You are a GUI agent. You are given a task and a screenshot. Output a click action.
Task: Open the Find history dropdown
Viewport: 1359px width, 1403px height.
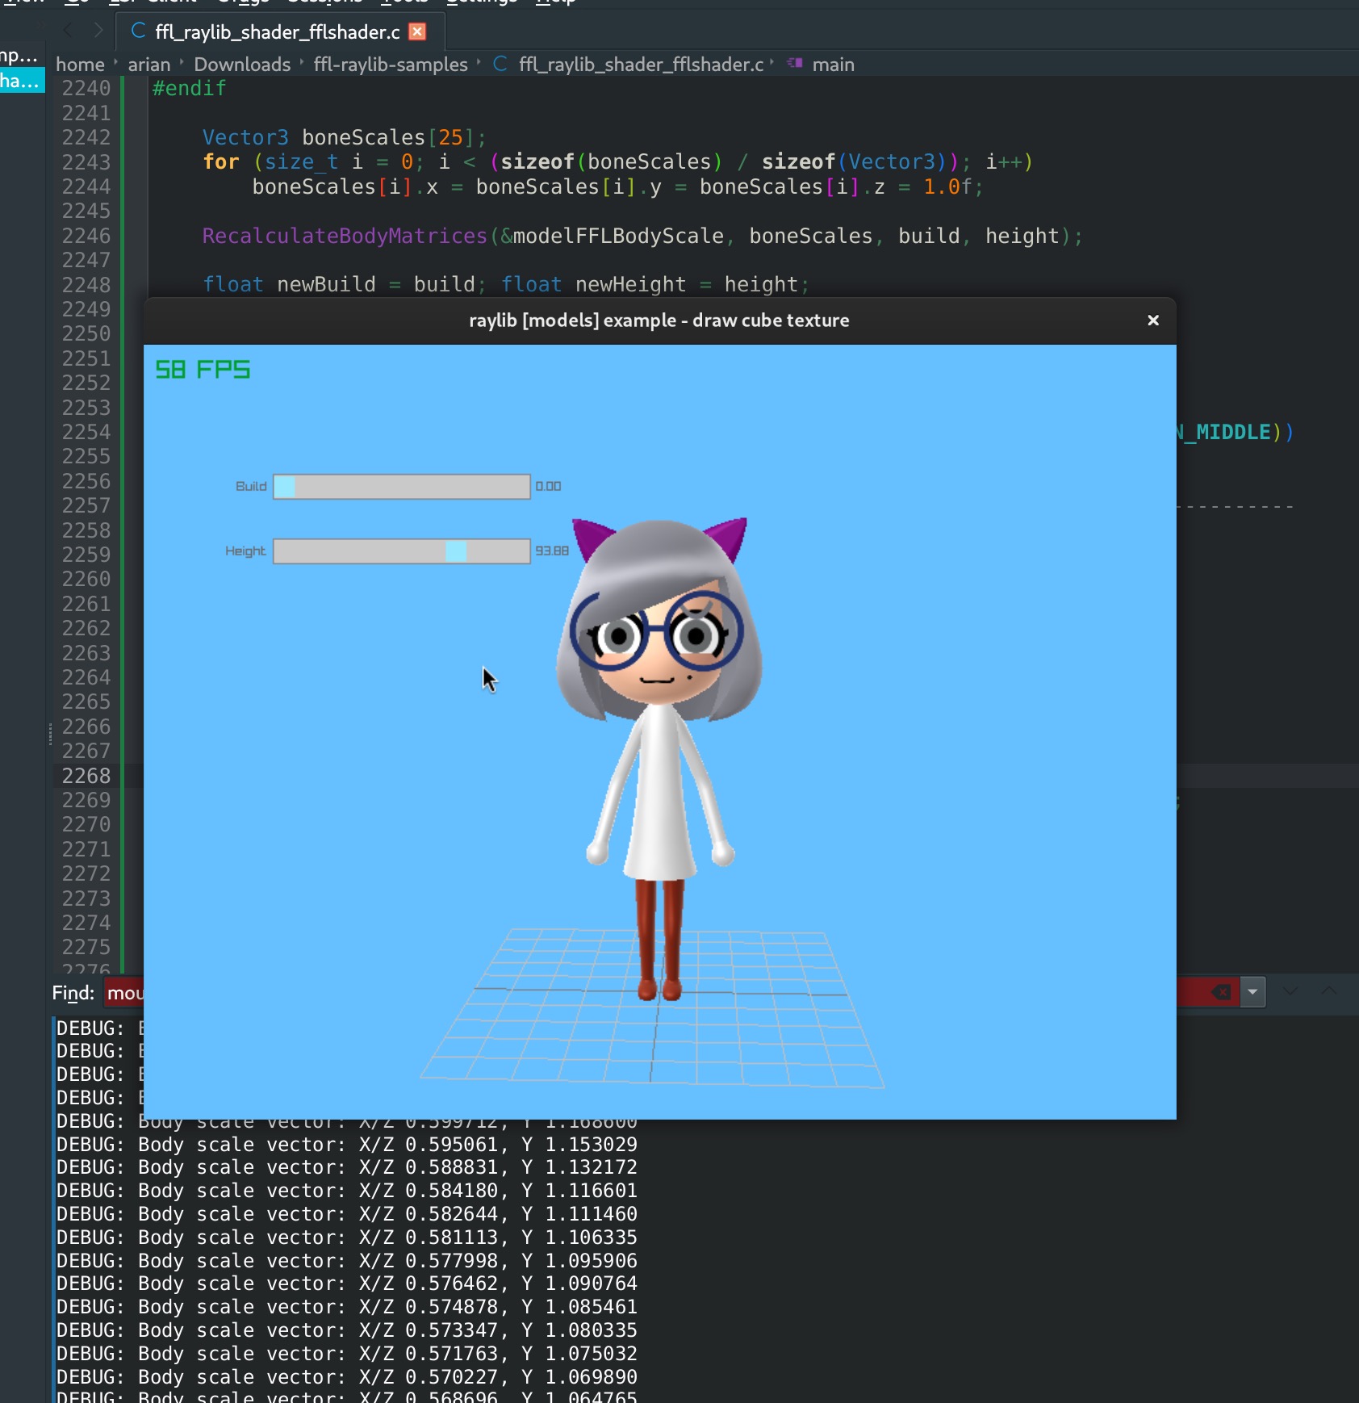[1252, 992]
